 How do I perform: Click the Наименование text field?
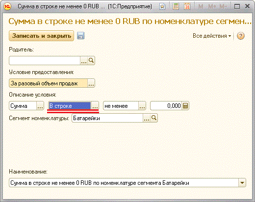coord(124,183)
